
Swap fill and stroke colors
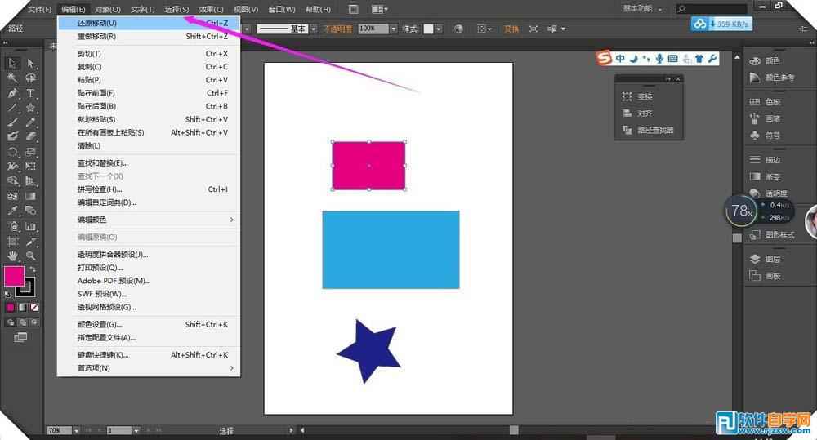tap(33, 269)
